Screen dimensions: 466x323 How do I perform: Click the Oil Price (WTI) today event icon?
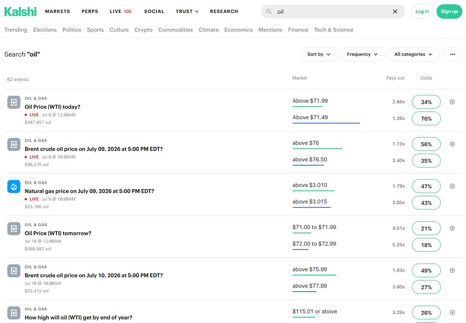click(14, 102)
